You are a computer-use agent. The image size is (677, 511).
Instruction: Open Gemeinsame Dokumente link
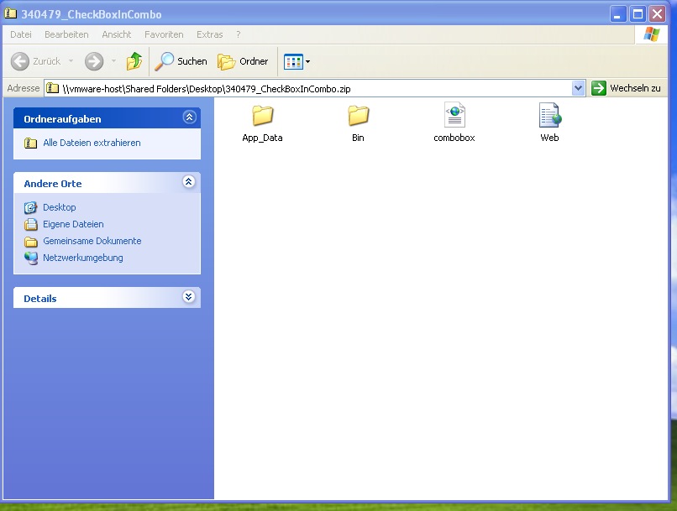[x=92, y=241]
